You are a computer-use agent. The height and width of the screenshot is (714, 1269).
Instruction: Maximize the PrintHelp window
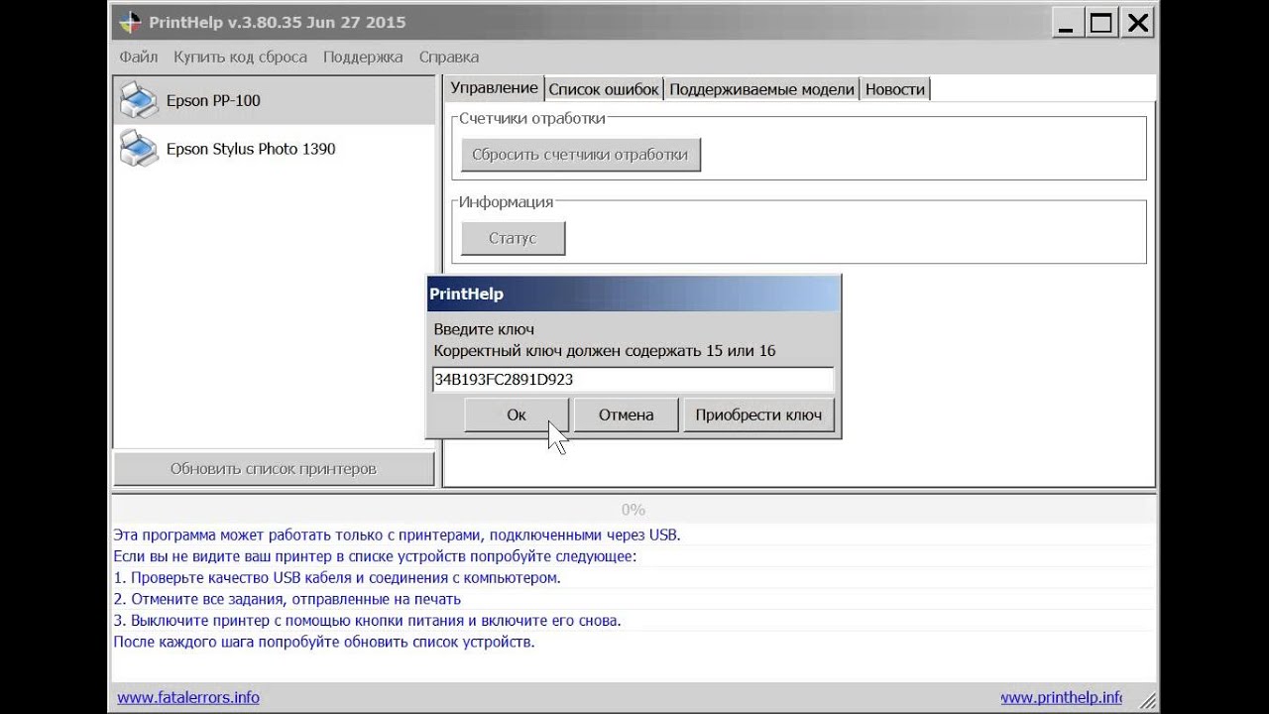1100,23
